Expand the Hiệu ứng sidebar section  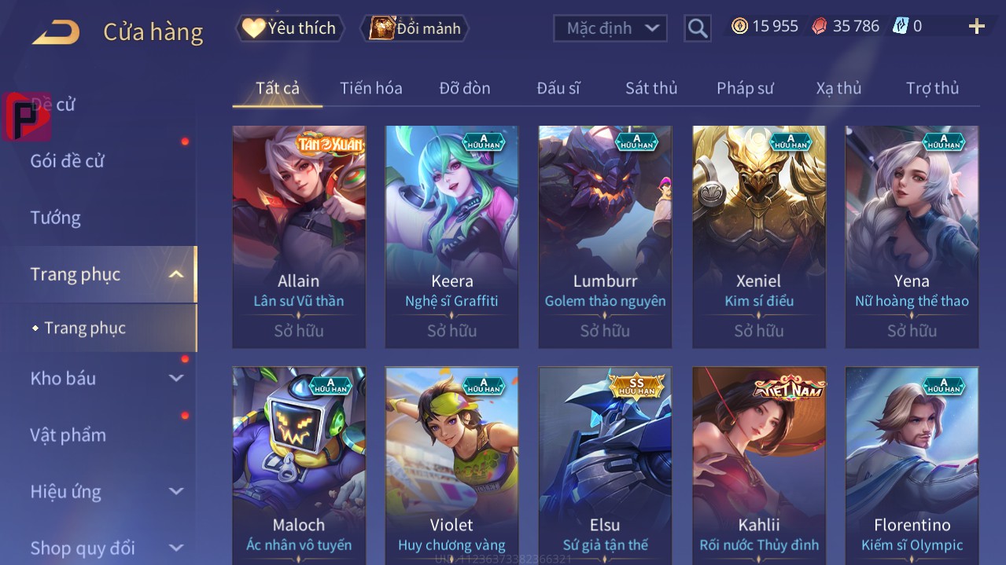point(177,491)
